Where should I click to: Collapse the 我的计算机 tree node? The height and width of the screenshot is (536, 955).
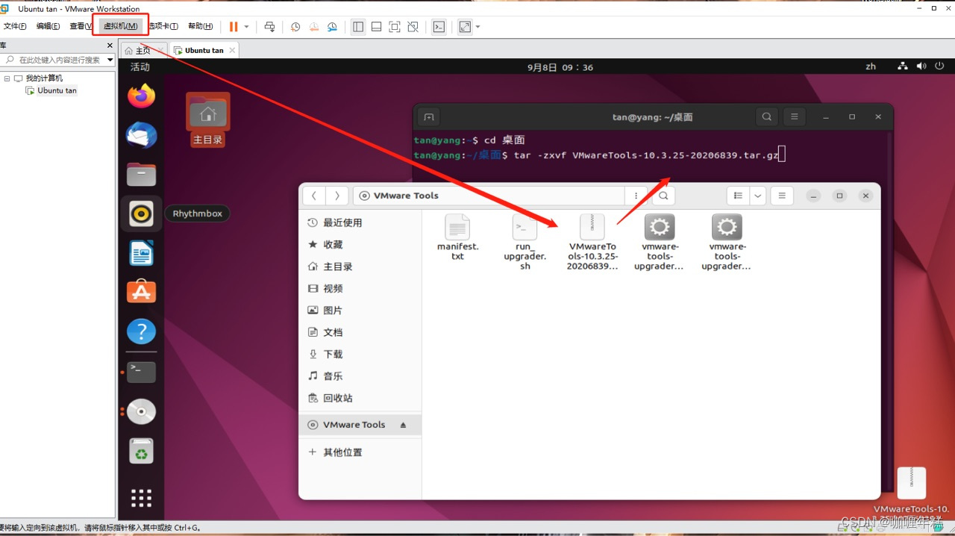7,78
